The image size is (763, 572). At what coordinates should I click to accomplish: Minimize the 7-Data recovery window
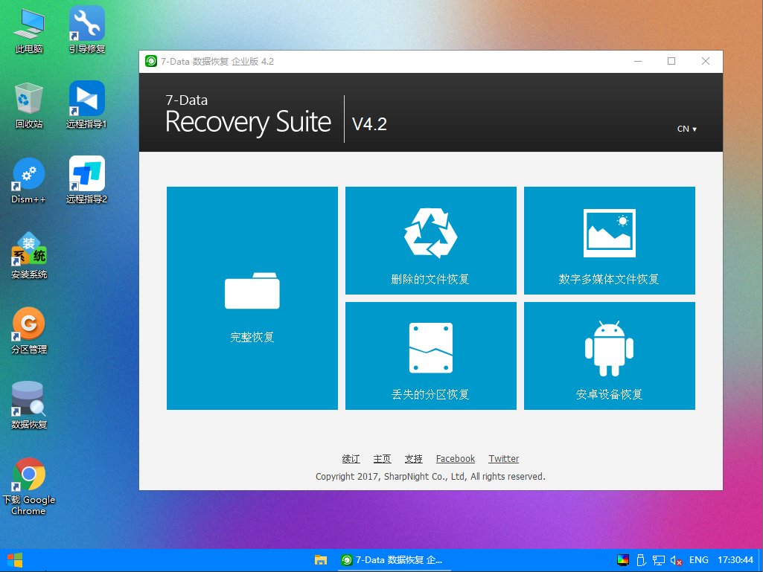pos(637,61)
